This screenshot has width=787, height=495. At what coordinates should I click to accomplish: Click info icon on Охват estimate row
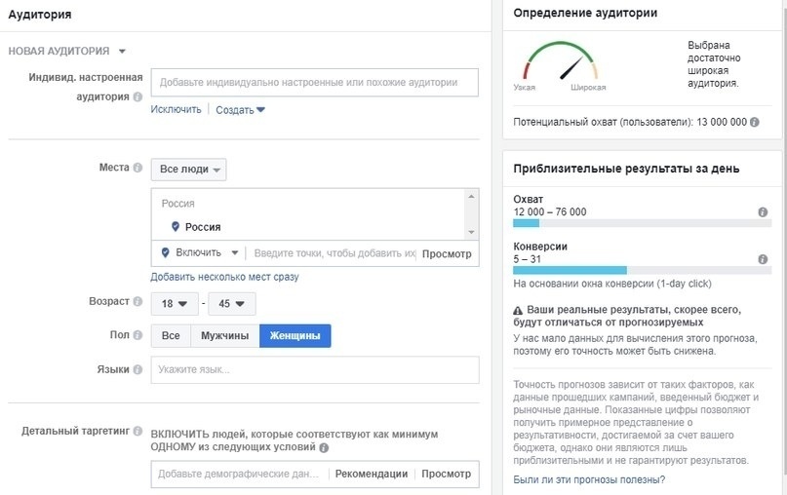763,212
